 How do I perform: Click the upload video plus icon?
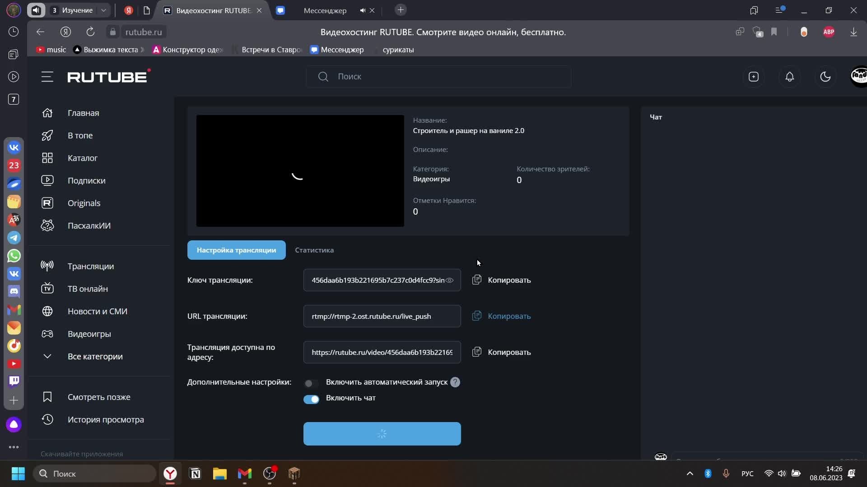pos(753,77)
